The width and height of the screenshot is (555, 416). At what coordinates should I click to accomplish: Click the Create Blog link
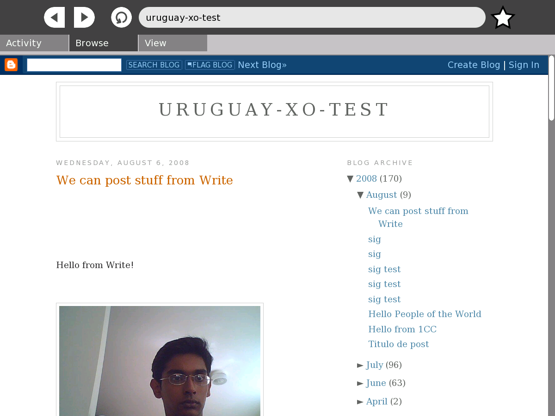pos(474,65)
